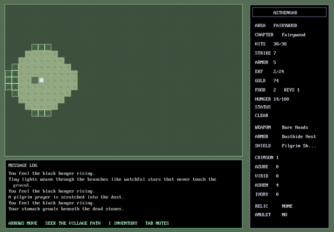Click the white player character sprite
334x232 pixels.
click(x=41, y=80)
